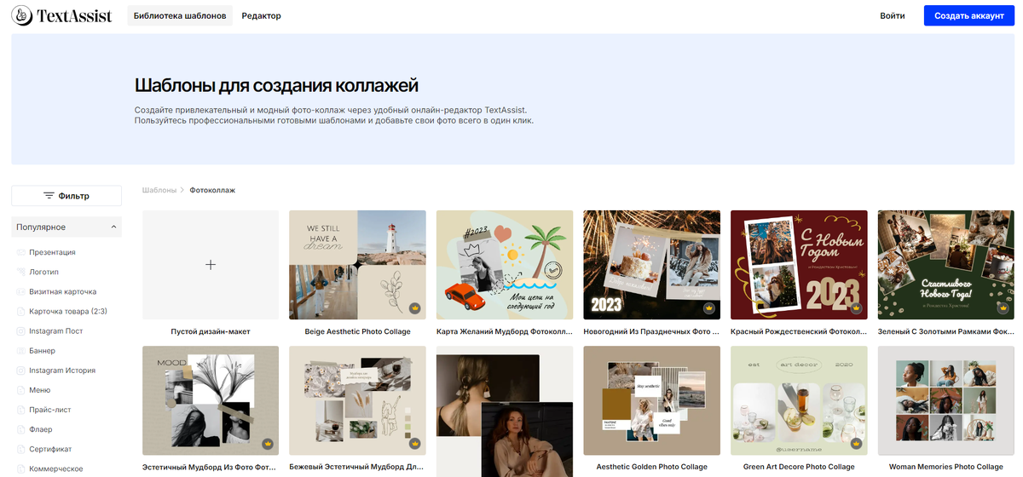Image resolution: width=1023 pixels, height=477 pixels.
Task: Open the Карта Желаний Мудборд thumbnail
Action: (505, 265)
